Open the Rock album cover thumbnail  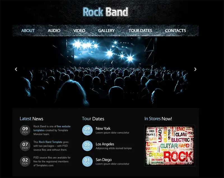click(170, 146)
